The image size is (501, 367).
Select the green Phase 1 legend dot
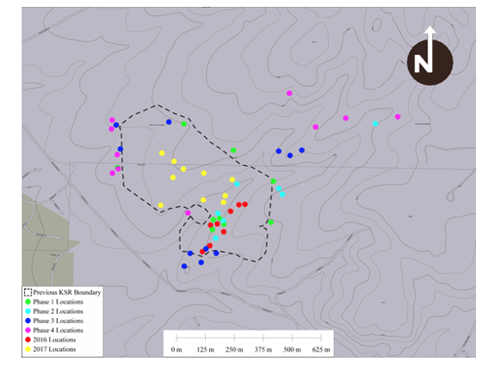tap(28, 302)
